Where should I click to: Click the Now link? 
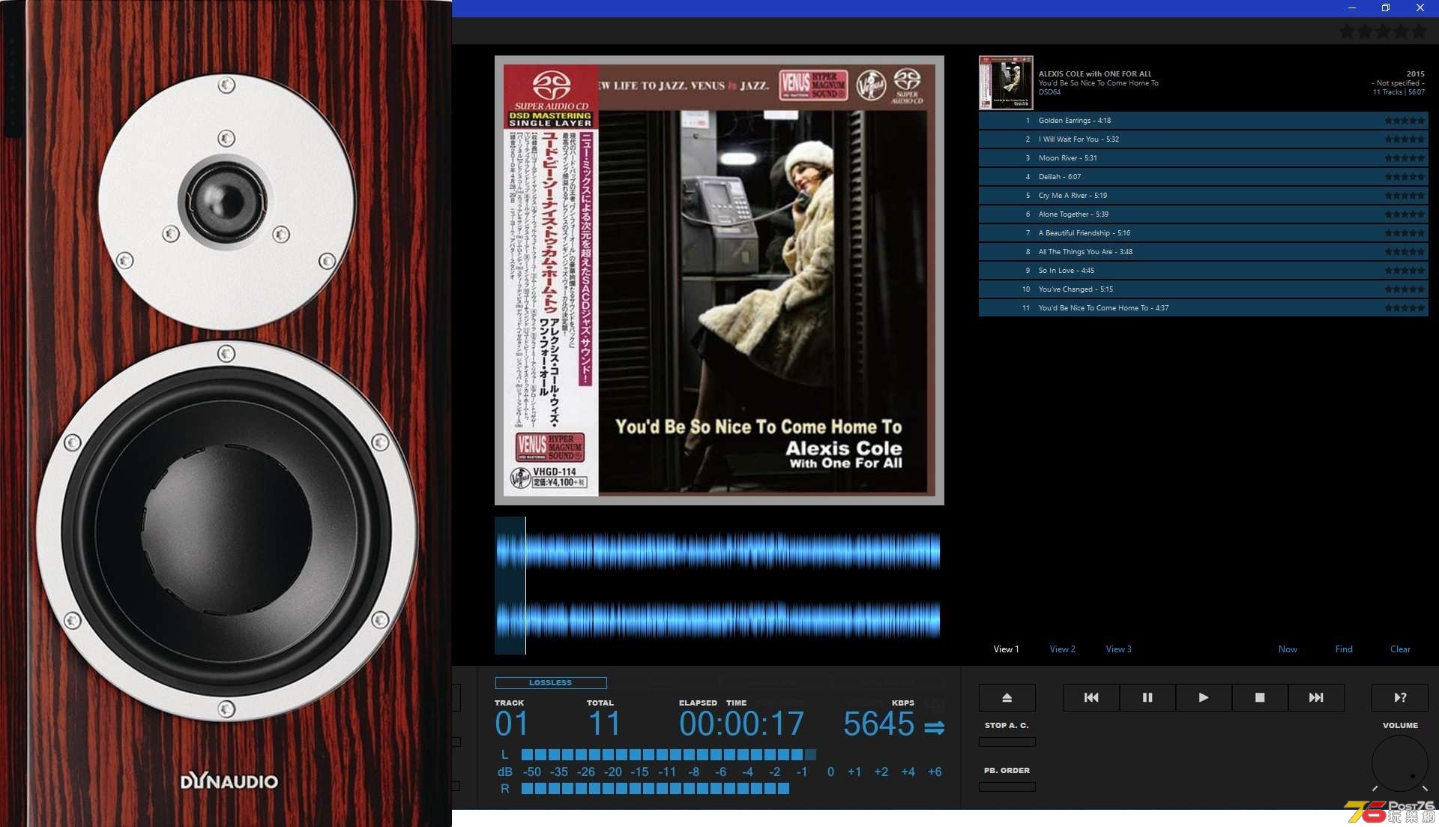tap(1288, 649)
